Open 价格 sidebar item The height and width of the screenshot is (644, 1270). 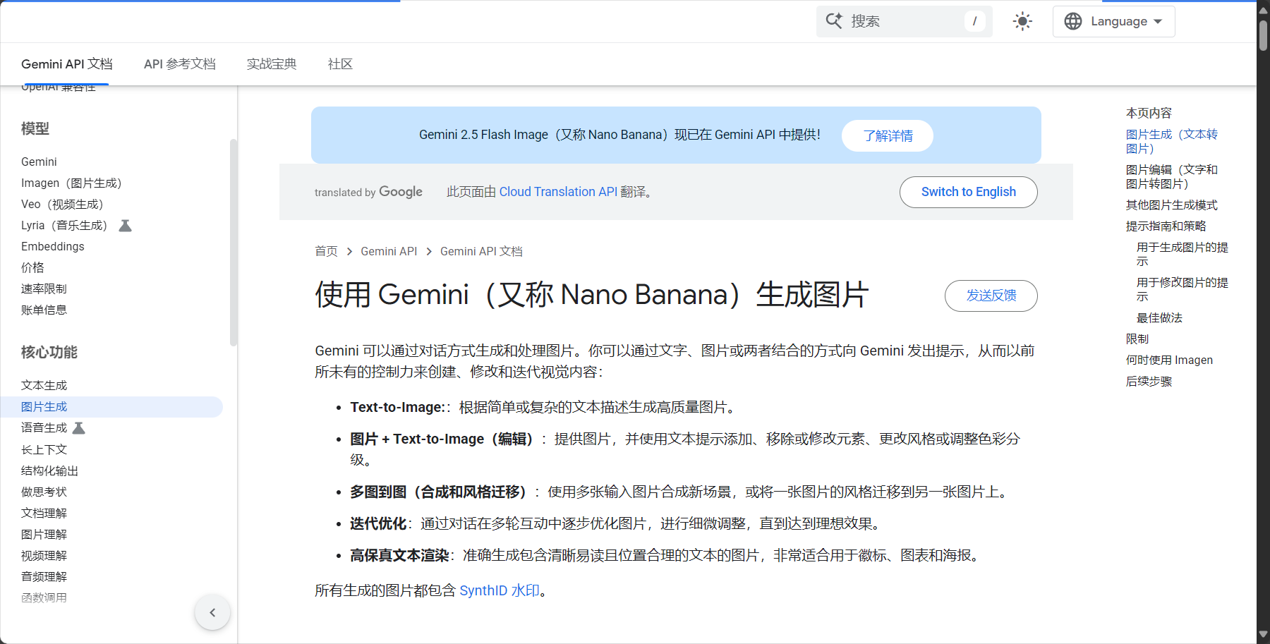coord(32,267)
